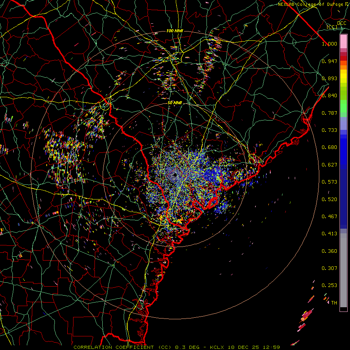Select the 1.000 scale value
350x350 pixels.
[x=329, y=44]
